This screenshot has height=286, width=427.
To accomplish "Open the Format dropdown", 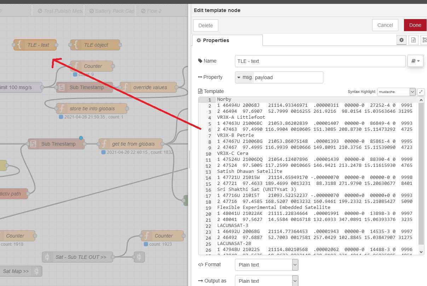I will [x=266, y=265].
